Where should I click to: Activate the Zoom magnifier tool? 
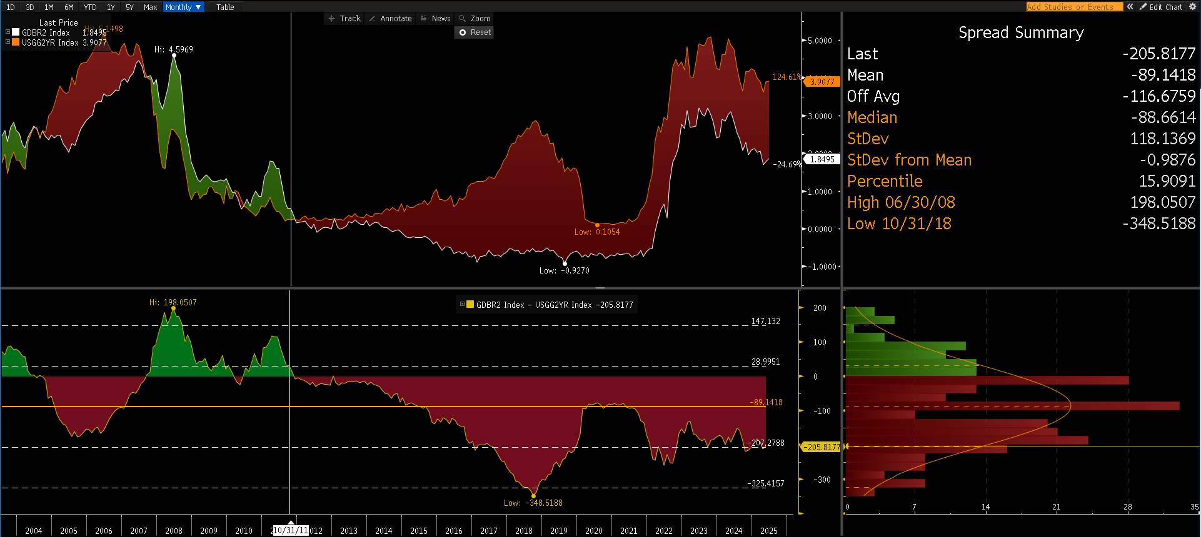(475, 19)
